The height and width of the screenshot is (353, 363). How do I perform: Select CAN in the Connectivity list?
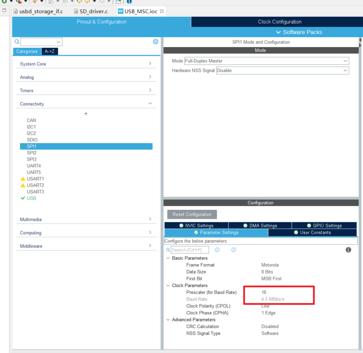click(x=32, y=120)
